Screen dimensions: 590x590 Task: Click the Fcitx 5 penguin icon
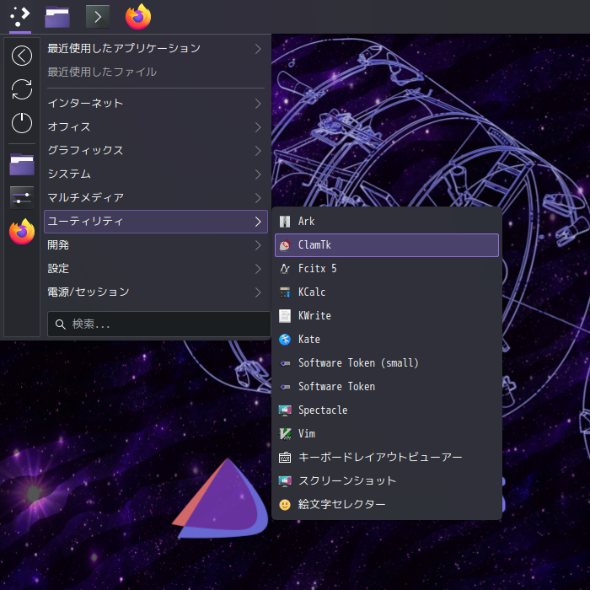click(x=285, y=269)
